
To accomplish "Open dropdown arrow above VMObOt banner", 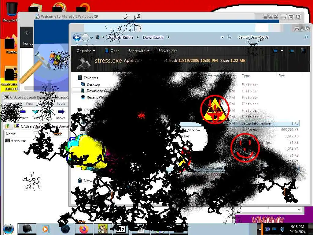I will [299, 209].
